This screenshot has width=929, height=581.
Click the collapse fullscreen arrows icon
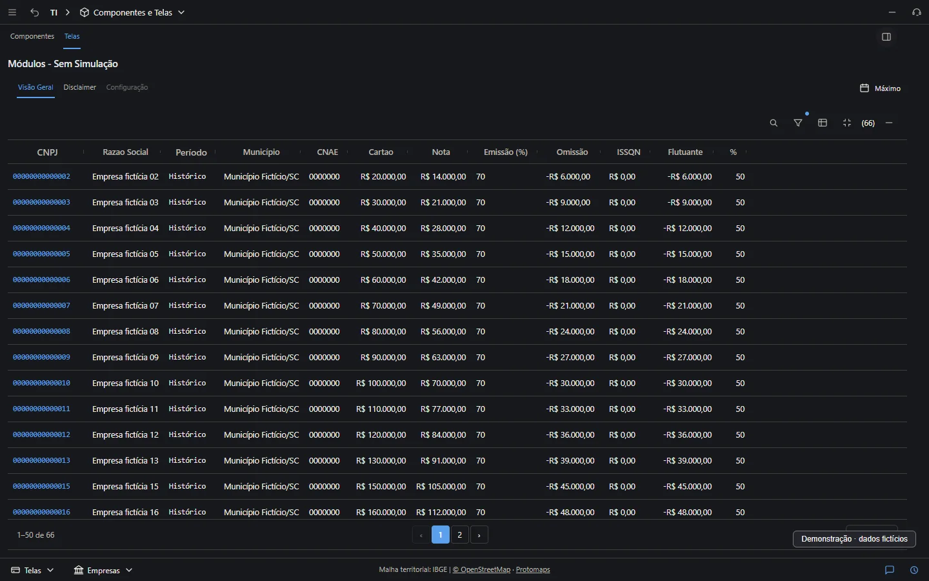click(x=847, y=123)
